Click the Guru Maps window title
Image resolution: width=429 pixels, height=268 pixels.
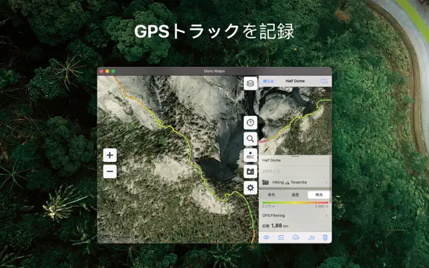(x=214, y=71)
